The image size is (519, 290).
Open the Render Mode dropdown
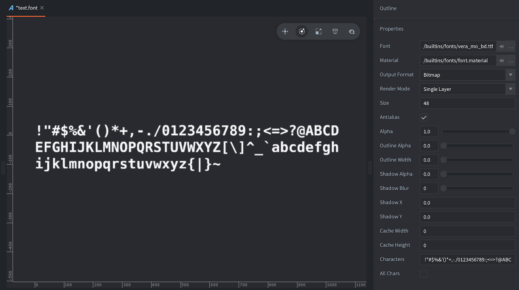pyautogui.click(x=510, y=89)
